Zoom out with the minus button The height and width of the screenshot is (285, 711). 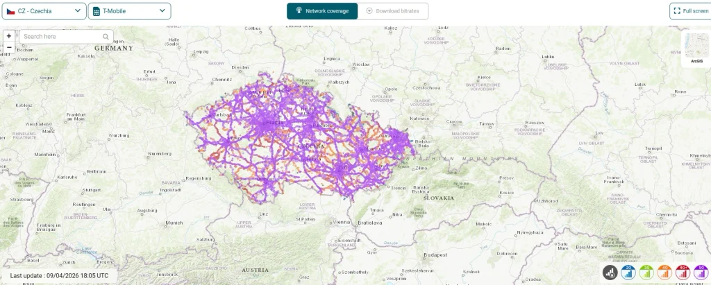(9, 47)
